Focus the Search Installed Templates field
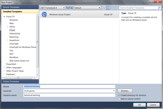163x109 pixels. 138,8
